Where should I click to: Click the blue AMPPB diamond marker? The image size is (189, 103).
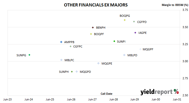pos(61,42)
